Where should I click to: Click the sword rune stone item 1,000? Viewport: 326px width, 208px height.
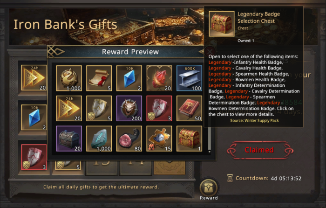point(99,139)
